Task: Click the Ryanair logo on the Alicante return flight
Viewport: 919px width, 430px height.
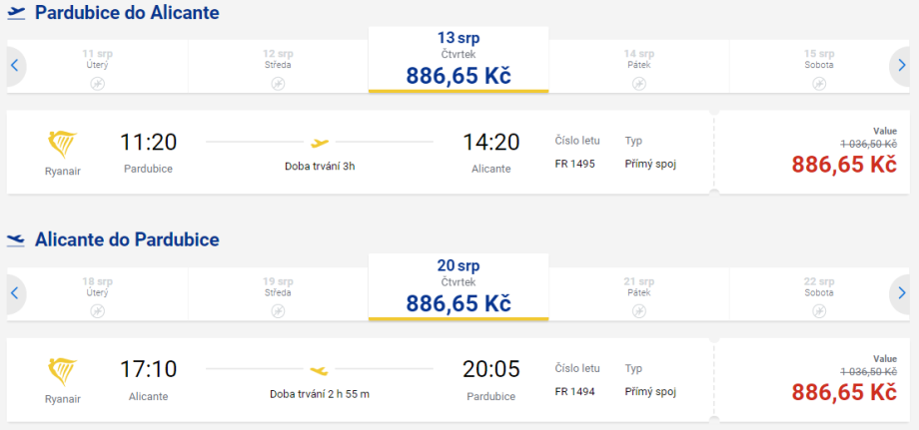Action: pos(63,372)
